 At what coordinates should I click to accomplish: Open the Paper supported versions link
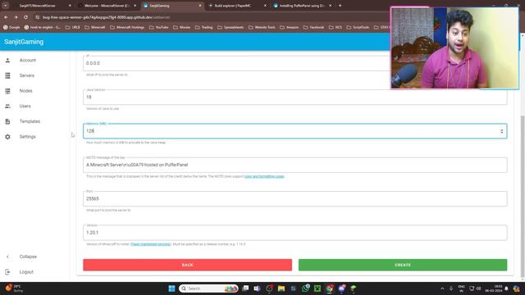tap(151, 244)
